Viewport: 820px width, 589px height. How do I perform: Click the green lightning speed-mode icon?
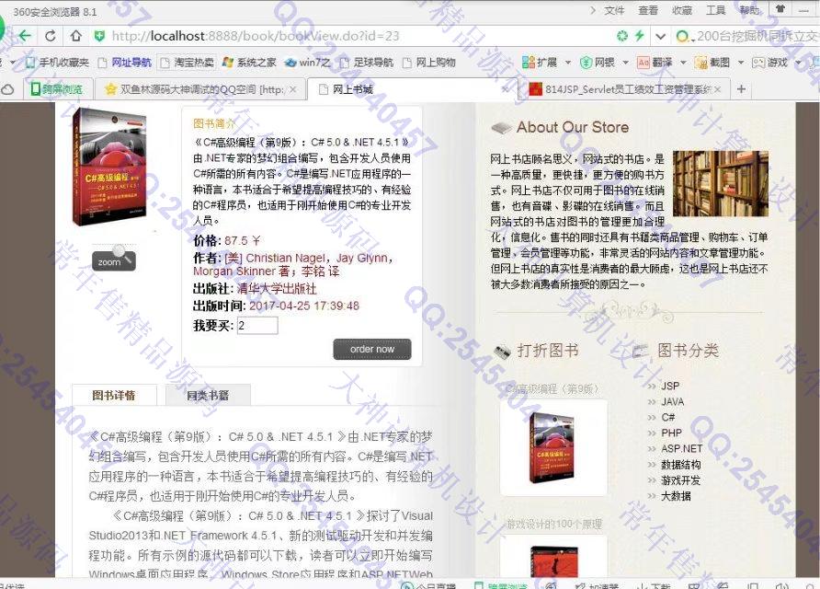coord(639,36)
